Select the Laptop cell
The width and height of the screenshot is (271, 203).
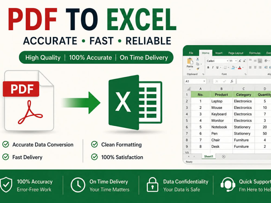click(221, 101)
